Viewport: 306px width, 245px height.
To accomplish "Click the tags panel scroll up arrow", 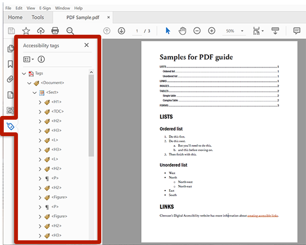I will pos(91,72).
